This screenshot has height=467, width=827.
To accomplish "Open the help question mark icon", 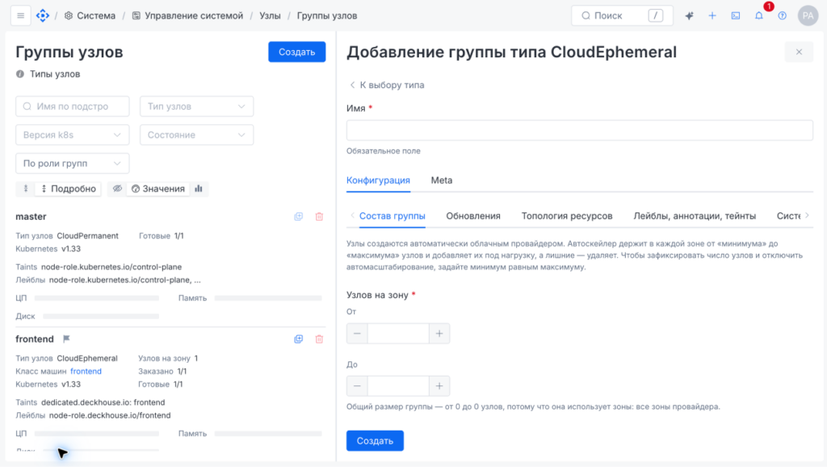I will tap(782, 16).
